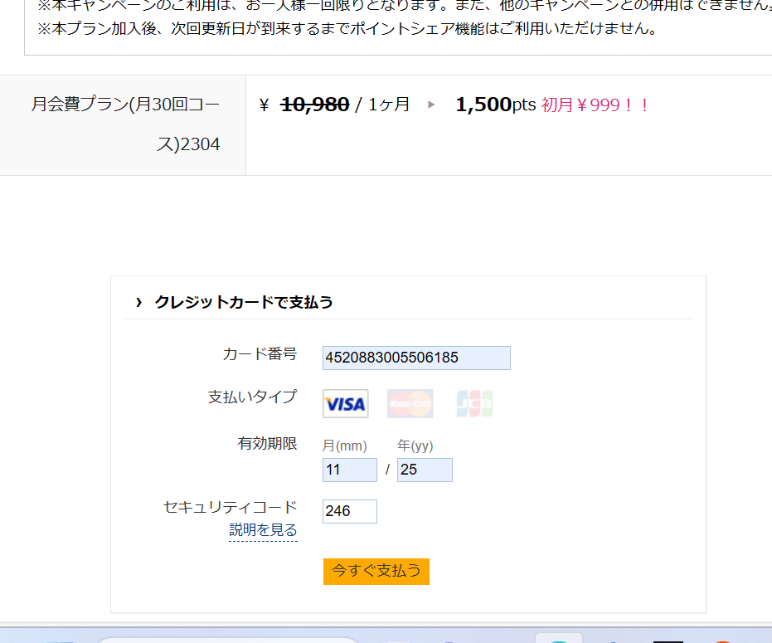Click the struck-through 10,980 price
772x643 pixels.
[x=314, y=105]
